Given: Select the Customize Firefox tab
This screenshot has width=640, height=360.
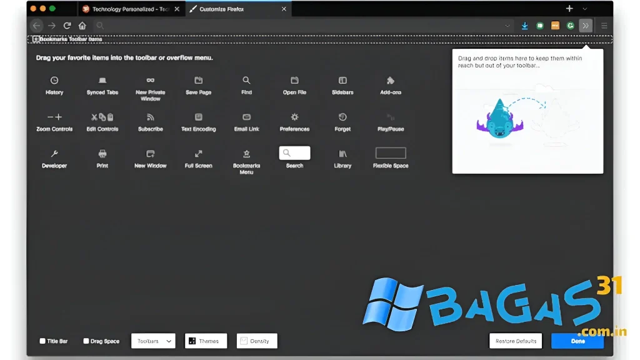Looking at the screenshot, I should pos(234,9).
